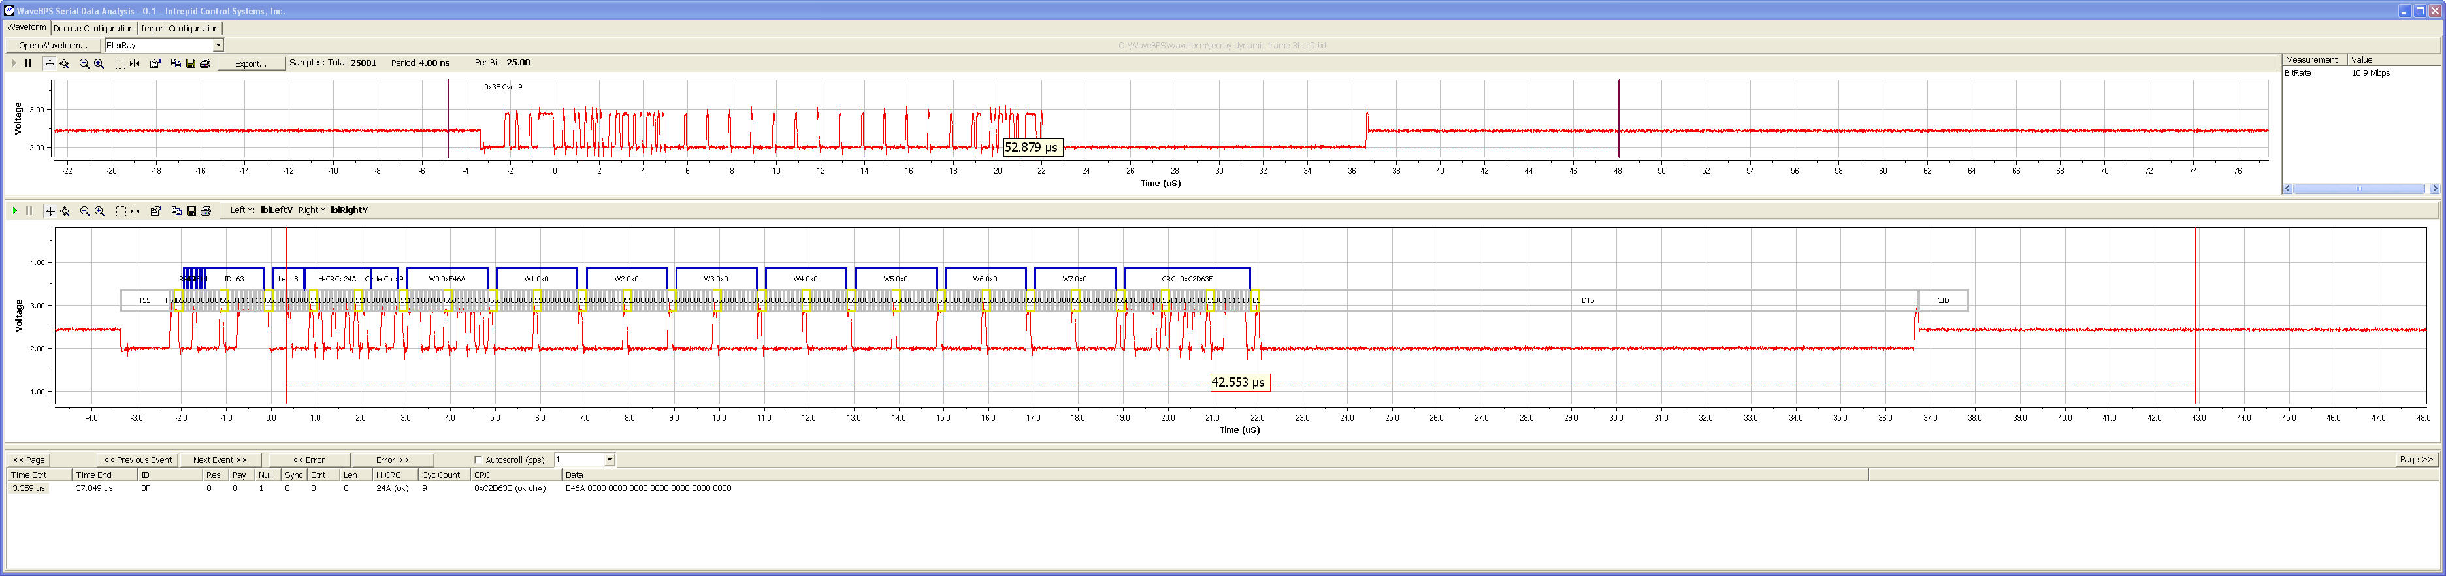2446x576 pixels.
Task: Click the Cyc Count column header
Action: [444, 475]
